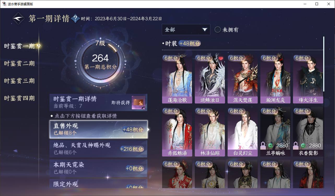Select the 蓬海沧歌 outfit thumbnail
Image resolution: width=335 pixels, height=196 pixels.
pyautogui.click(x=177, y=79)
